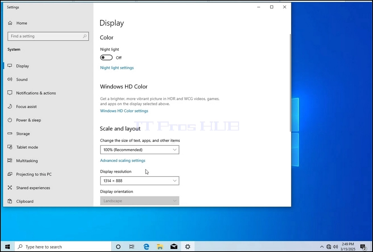Maximize the Settings window
The height and width of the screenshot is (252, 373).
272,7
